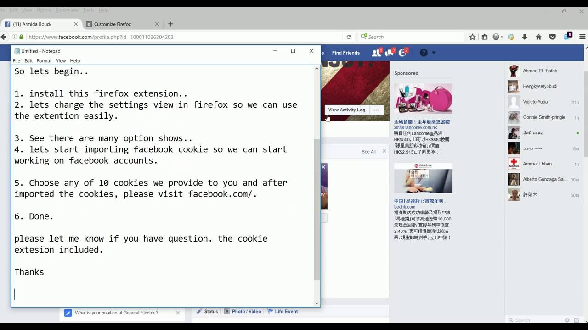Select the Life Event composer tab
Image resolution: width=588 pixels, height=330 pixels.
pyautogui.click(x=283, y=312)
